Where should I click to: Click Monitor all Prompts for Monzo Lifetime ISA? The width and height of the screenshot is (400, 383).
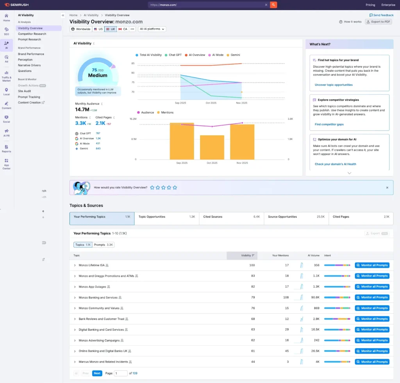tap(372, 265)
